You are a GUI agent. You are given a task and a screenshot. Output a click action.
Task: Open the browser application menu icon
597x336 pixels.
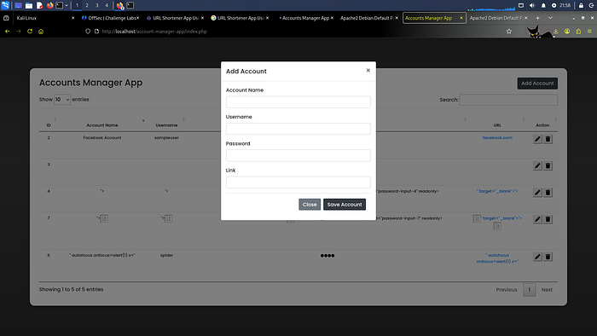pyautogui.click(x=589, y=32)
